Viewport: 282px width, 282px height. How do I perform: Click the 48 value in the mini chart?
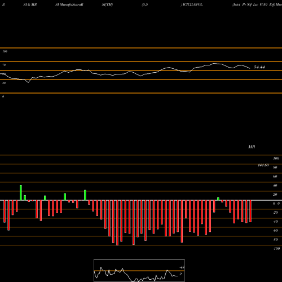[182, 267]
